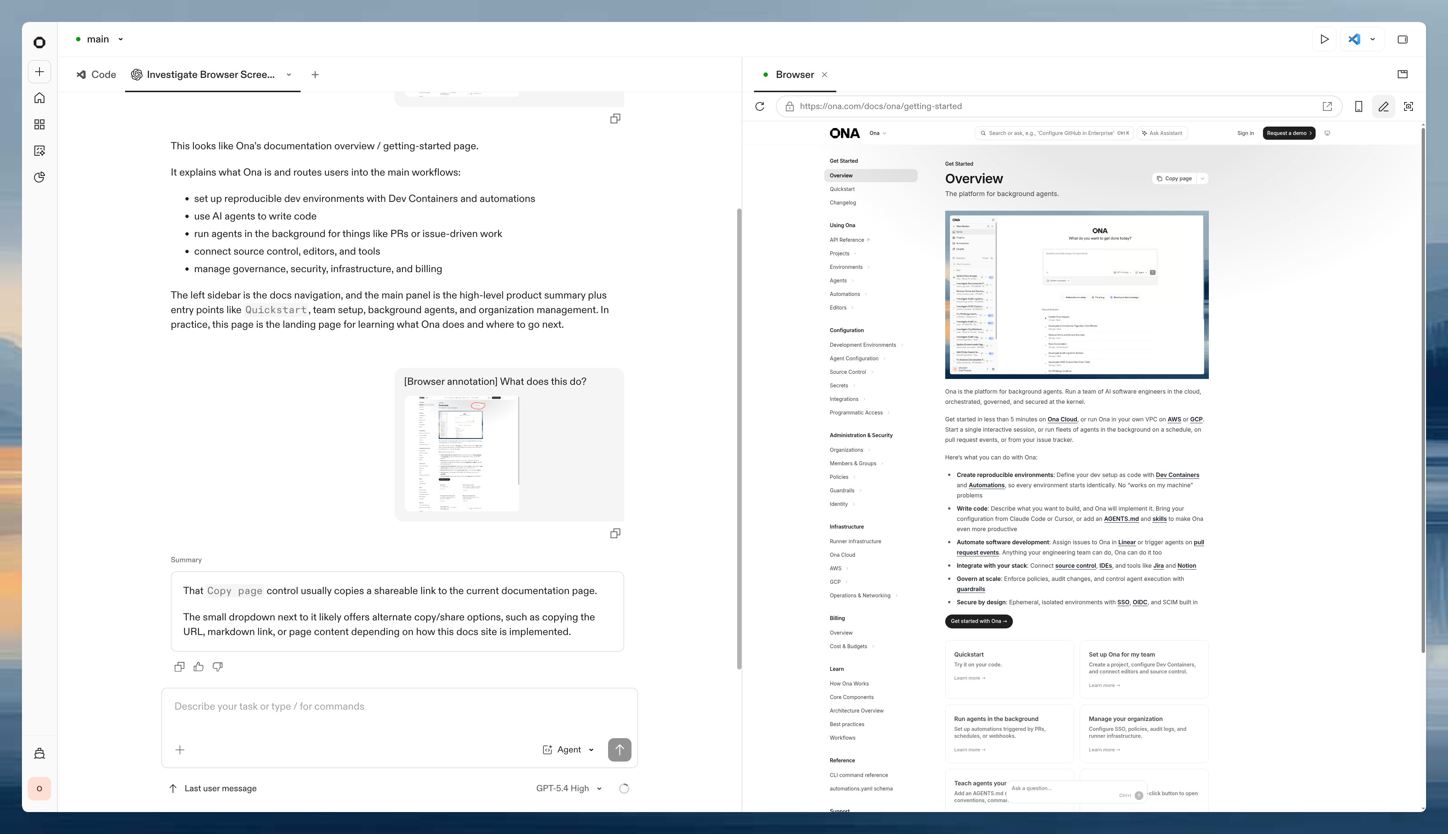Toggle the mobile device view icon
The height and width of the screenshot is (834, 1448).
click(1358, 106)
